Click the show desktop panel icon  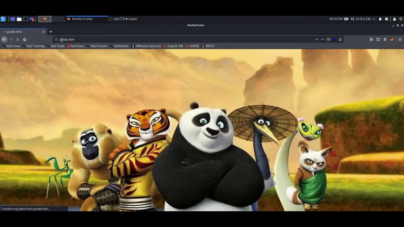point(13,19)
